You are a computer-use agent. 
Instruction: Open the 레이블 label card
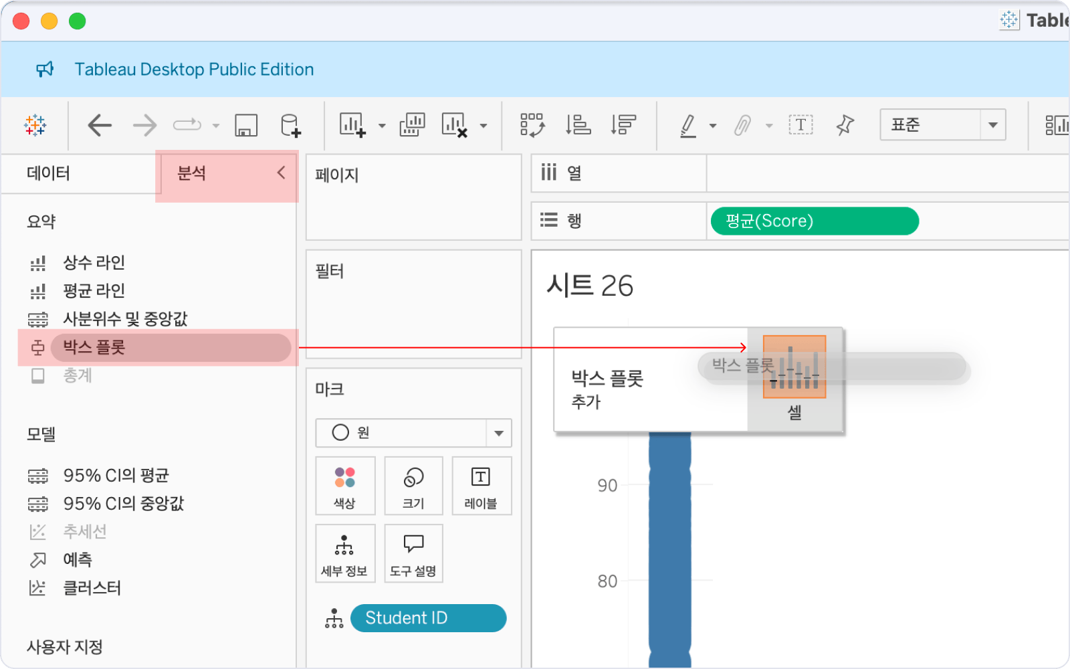tap(481, 486)
